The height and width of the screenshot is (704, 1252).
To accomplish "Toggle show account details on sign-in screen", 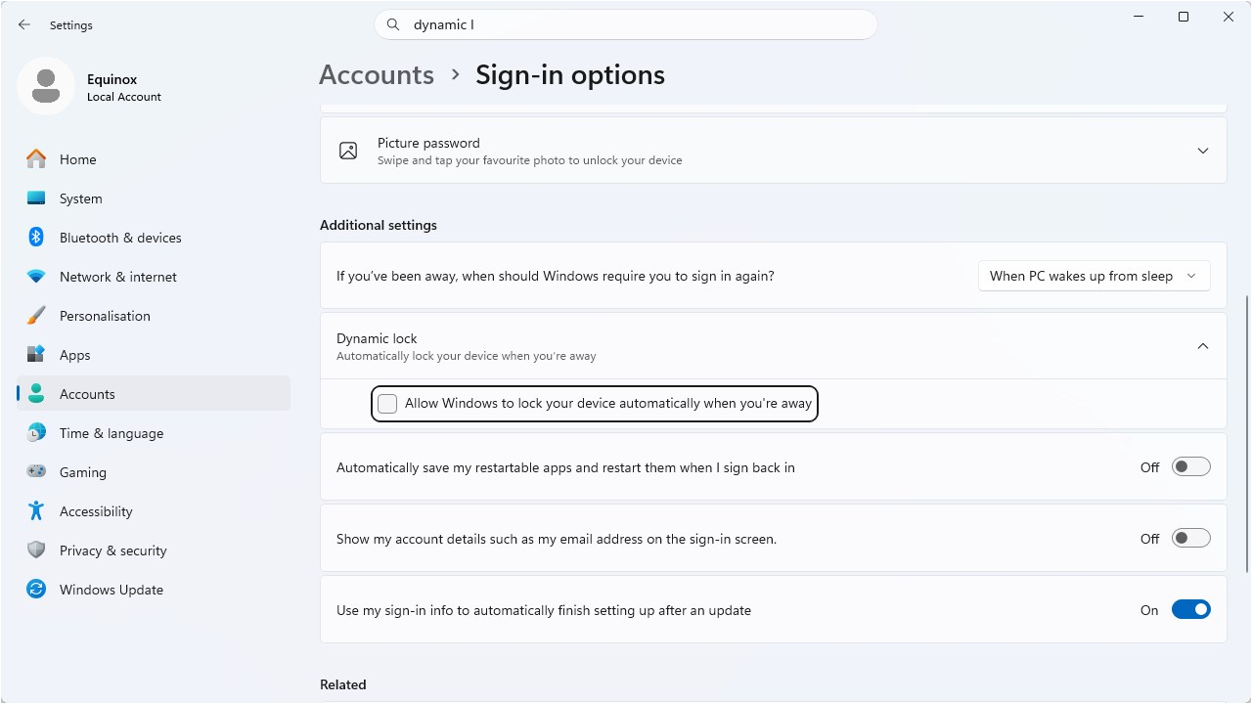I will [1191, 539].
